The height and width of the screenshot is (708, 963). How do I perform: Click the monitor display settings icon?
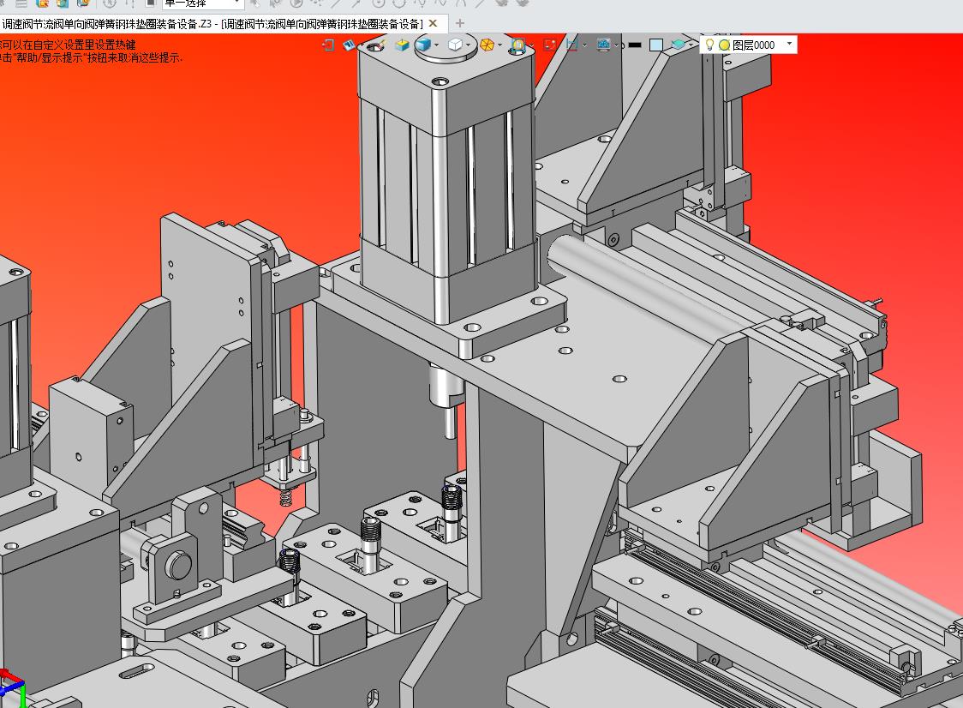click(604, 45)
